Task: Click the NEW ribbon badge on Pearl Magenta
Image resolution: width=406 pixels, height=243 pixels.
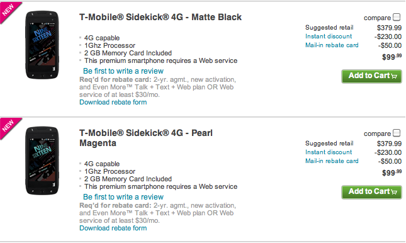Action: pyautogui.click(x=9, y=127)
